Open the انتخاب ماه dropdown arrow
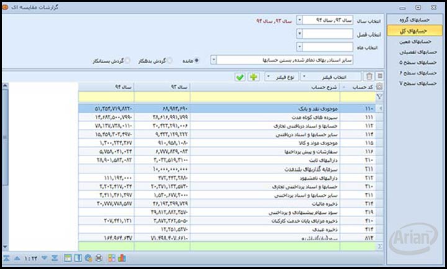Screen dimensions: 447x269 [x=299, y=46]
